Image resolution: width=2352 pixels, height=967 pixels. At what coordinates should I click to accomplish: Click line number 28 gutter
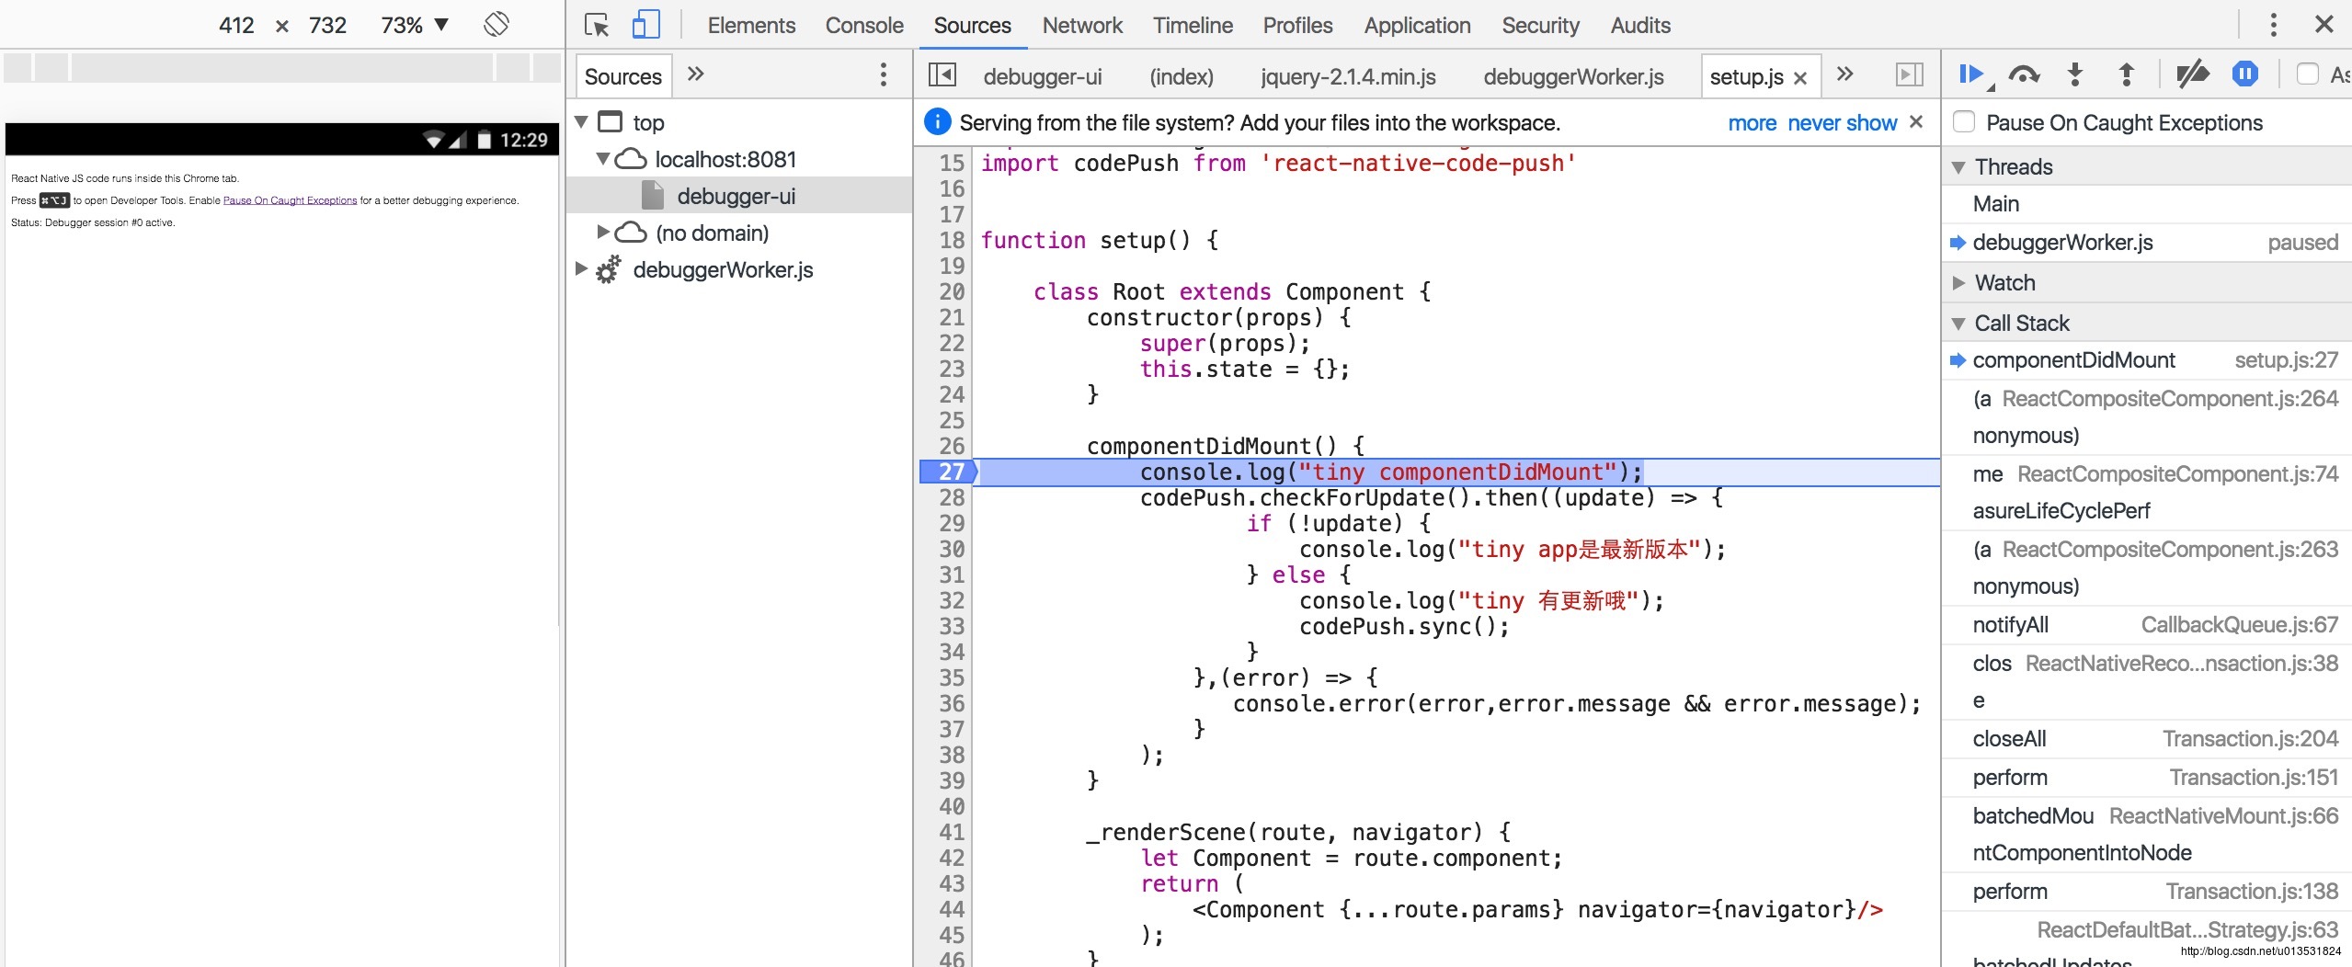tap(951, 497)
